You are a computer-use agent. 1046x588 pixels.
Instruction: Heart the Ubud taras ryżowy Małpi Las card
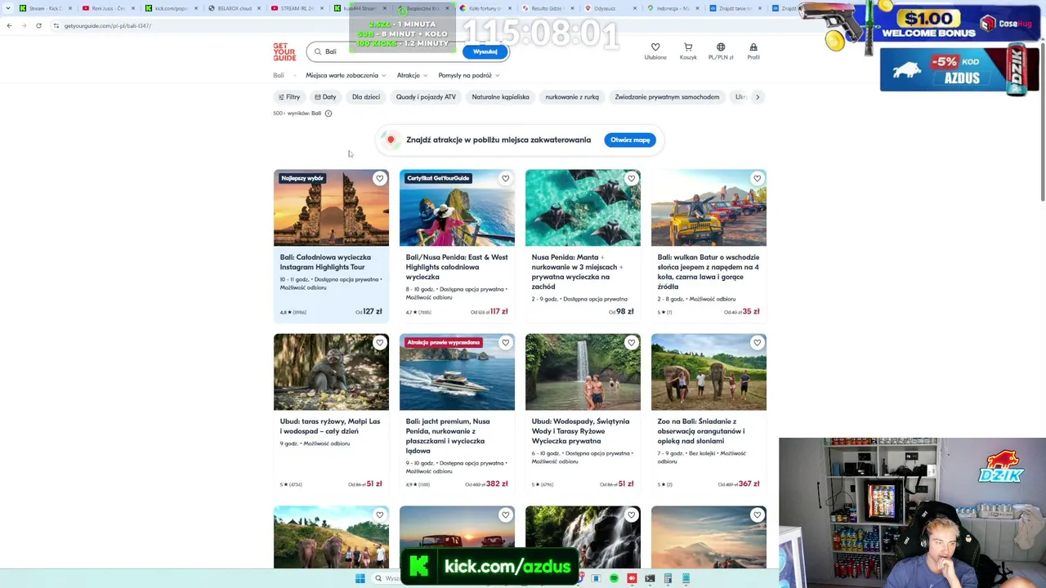(379, 343)
